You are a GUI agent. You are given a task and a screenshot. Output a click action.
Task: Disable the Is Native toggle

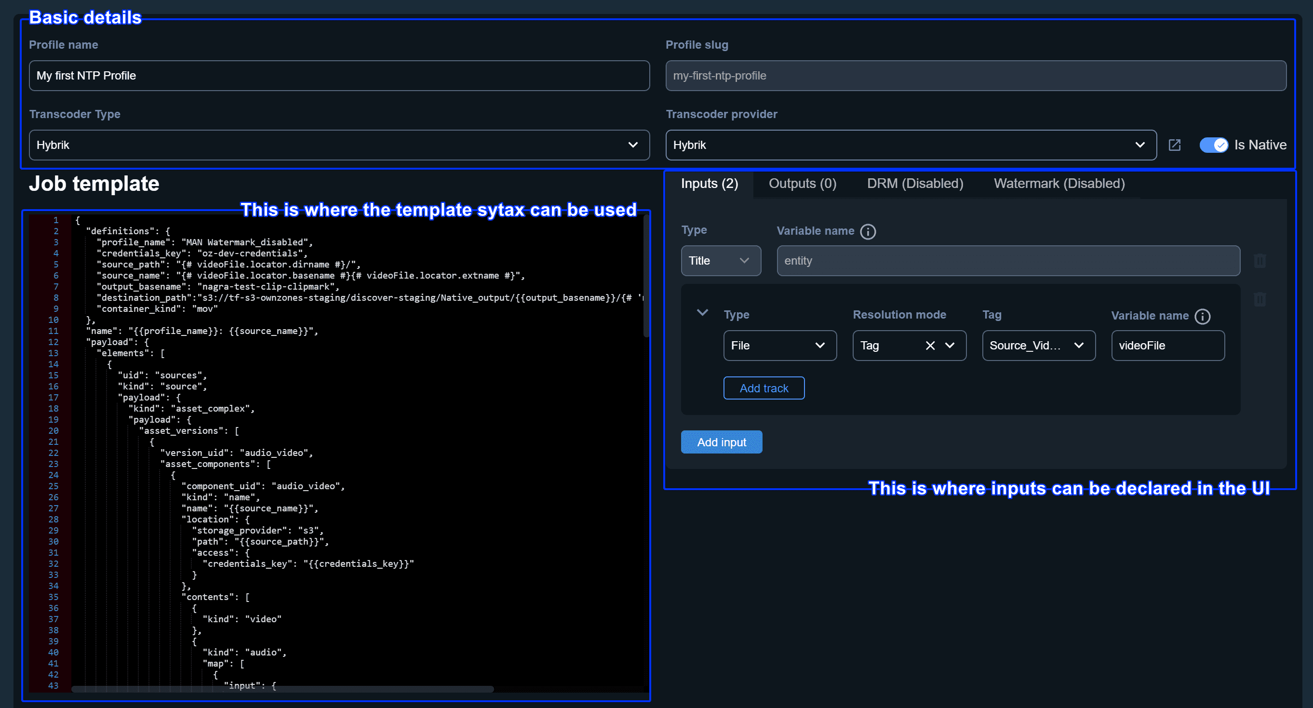(1214, 145)
